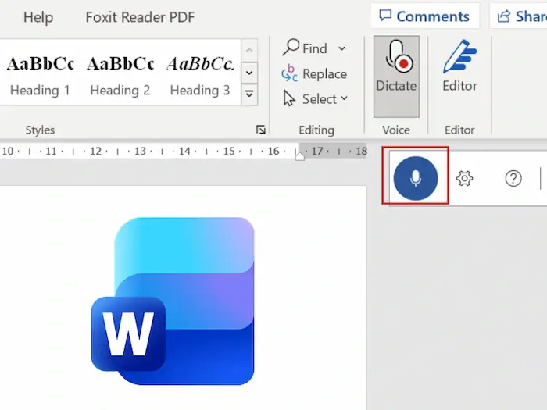Switch to Foxit Reader PDF tab
This screenshot has width=547, height=410.
140,17
